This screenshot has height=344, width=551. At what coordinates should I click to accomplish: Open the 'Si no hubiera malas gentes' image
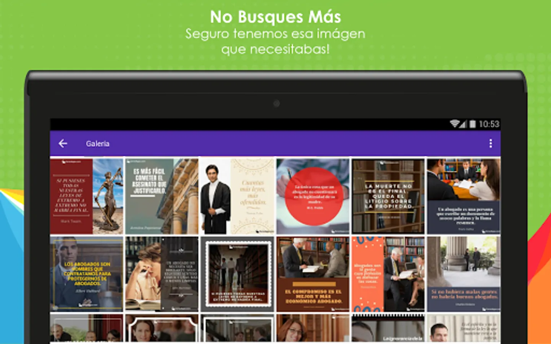pos(464,274)
